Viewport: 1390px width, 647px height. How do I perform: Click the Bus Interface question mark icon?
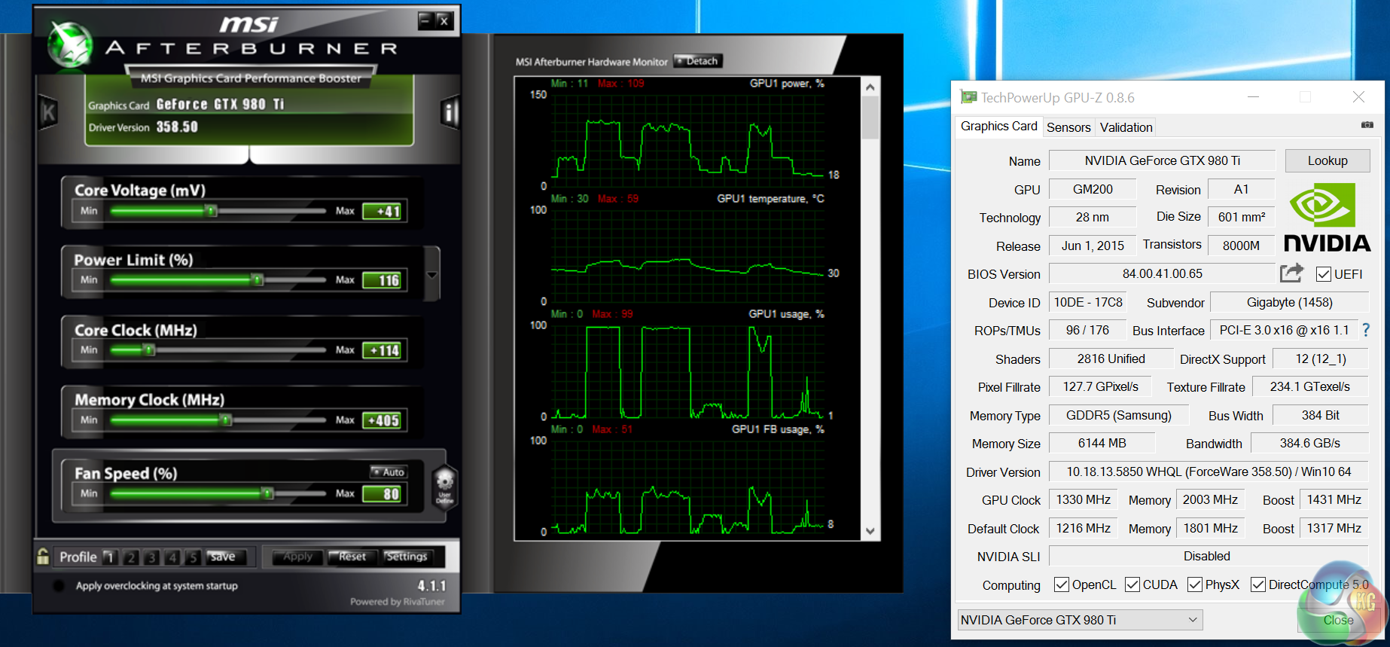(1366, 330)
